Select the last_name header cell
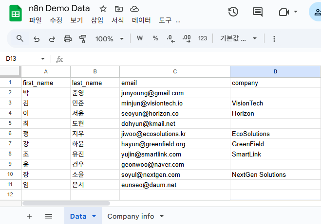 [95, 83]
